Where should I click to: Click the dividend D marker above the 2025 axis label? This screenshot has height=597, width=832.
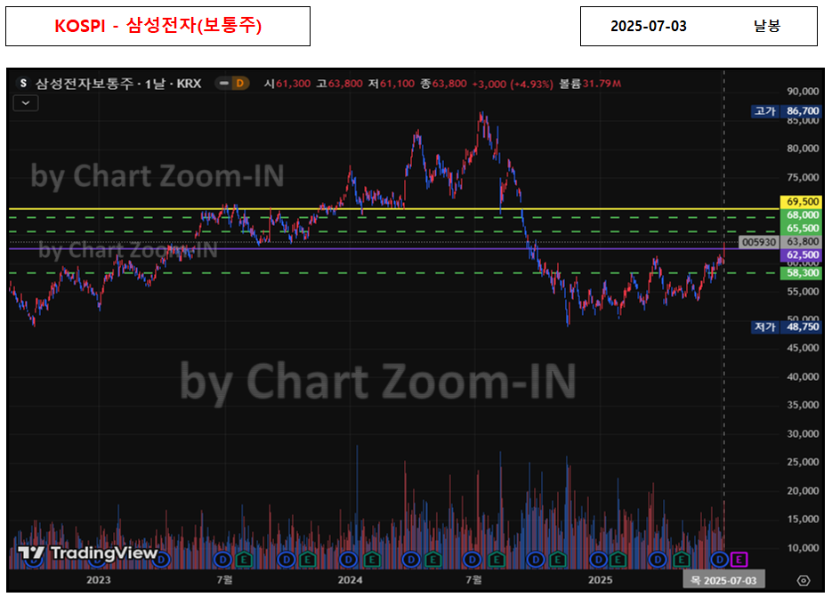[x=599, y=560]
